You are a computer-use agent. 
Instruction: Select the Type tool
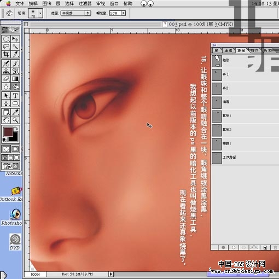(15, 95)
